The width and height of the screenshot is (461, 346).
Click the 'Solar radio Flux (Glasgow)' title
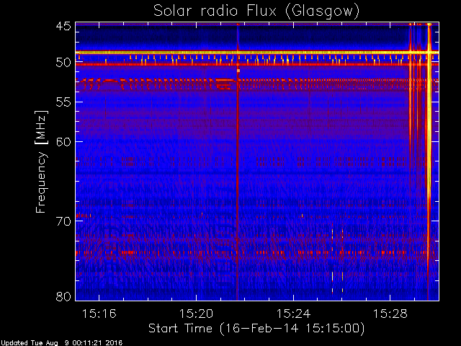click(x=256, y=12)
